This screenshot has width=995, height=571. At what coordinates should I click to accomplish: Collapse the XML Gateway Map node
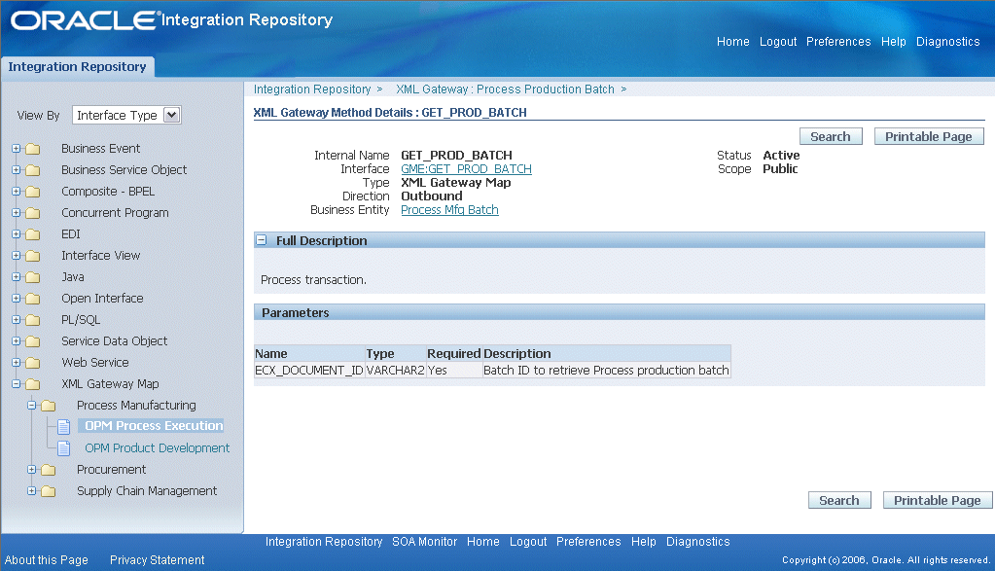point(16,384)
